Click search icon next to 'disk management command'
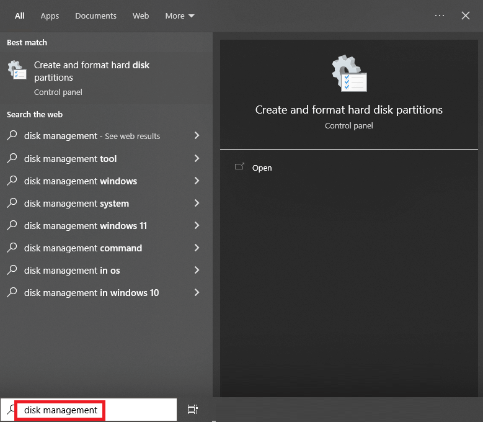Viewport: 483px width, 422px height. [12, 247]
